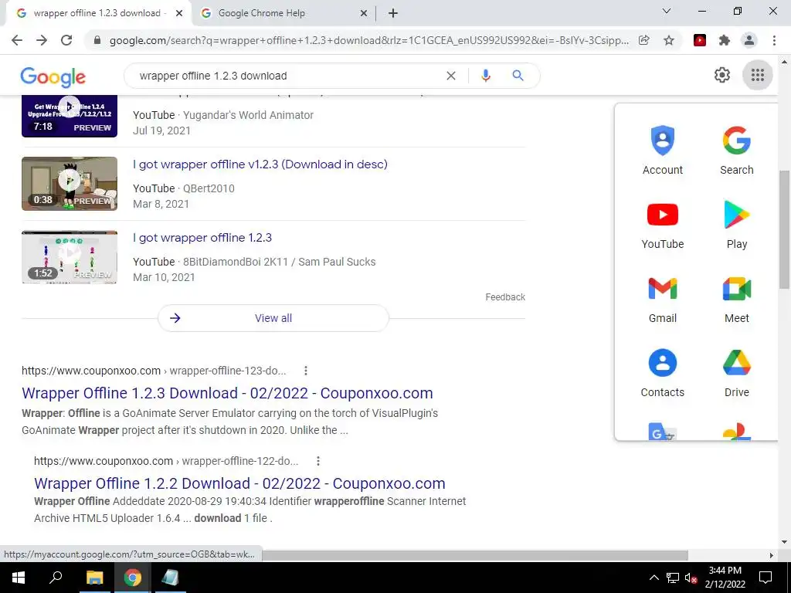Open the notepad-like taskbar app
Viewport: 791px width, 593px height.
point(170,578)
